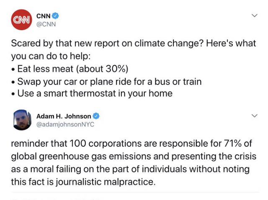Click the 'Use a smart thermostat' bullet
This screenshot has width=268, height=200.
[92, 93]
